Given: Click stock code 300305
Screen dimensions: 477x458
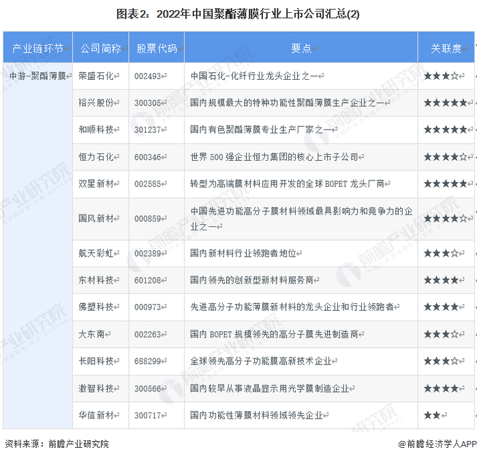Looking at the screenshot, I should pyautogui.click(x=148, y=103).
